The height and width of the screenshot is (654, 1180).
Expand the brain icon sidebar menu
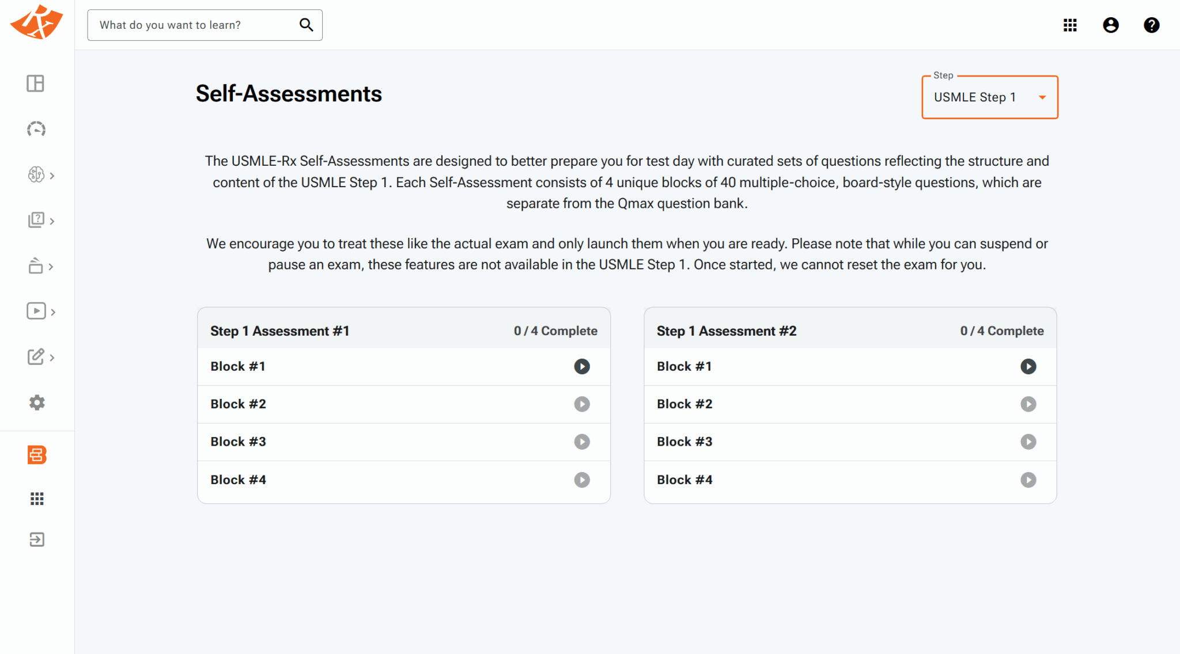[x=41, y=175]
